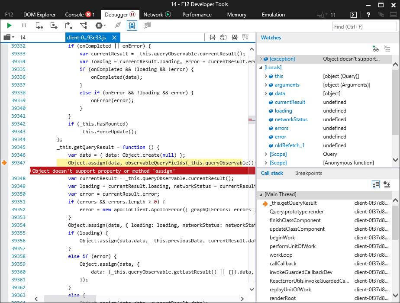This screenshot has height=303, width=400.
Task: Click the Step Over icon
Action: (x=54, y=26)
